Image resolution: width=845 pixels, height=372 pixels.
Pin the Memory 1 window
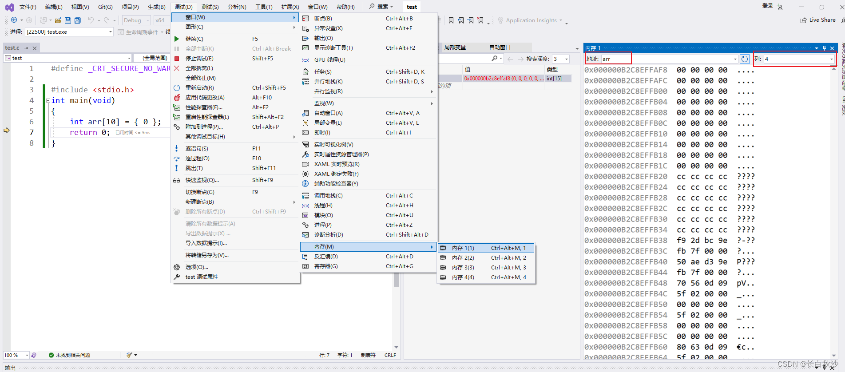click(824, 48)
